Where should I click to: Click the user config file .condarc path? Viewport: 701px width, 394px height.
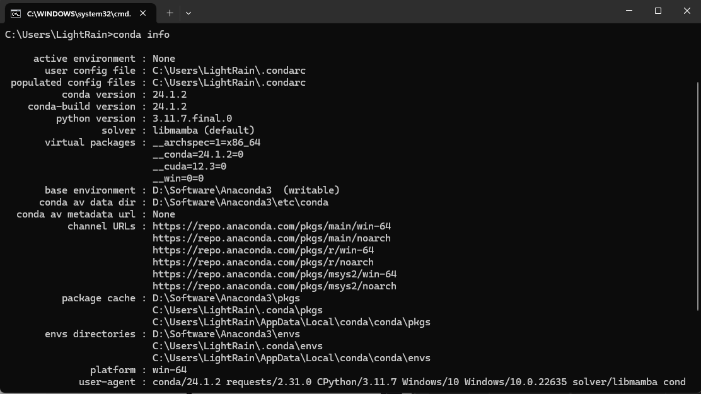[x=229, y=71]
